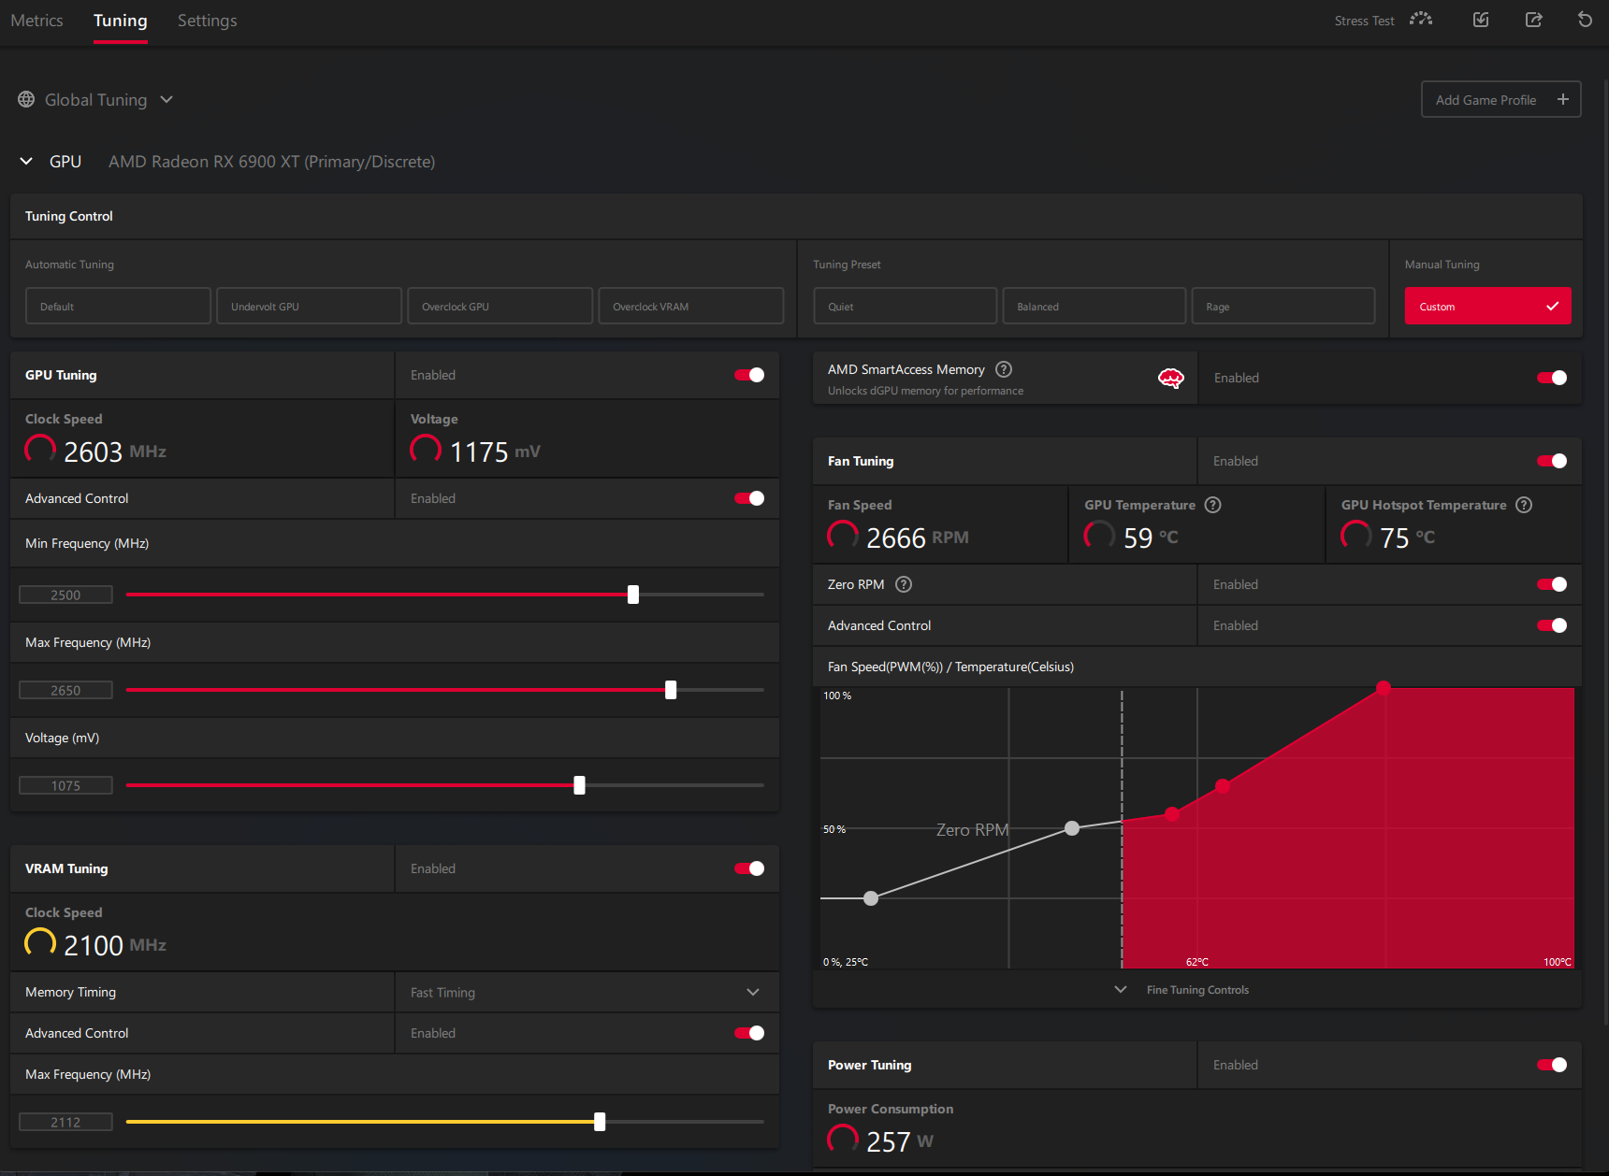Viewport: 1609px width, 1176px height.
Task: Click the plus icon on Add Game Profile
Action: tap(1562, 99)
